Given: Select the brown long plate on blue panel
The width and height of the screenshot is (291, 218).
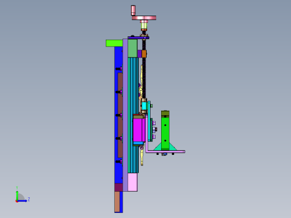Looking at the screenshot, I should tap(120, 115).
